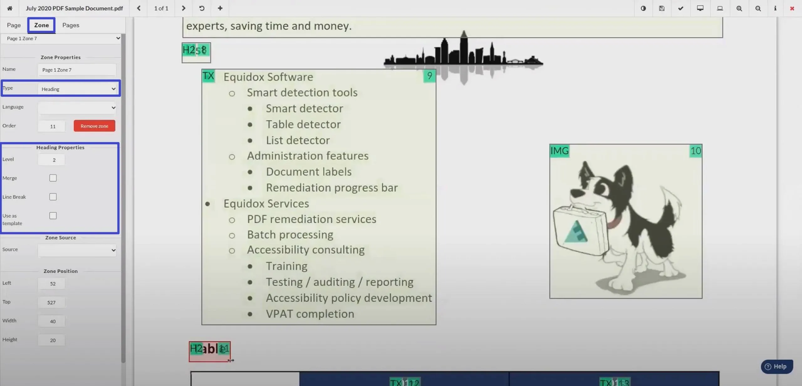Switch to the Page tab
The image size is (802, 386).
[14, 24]
